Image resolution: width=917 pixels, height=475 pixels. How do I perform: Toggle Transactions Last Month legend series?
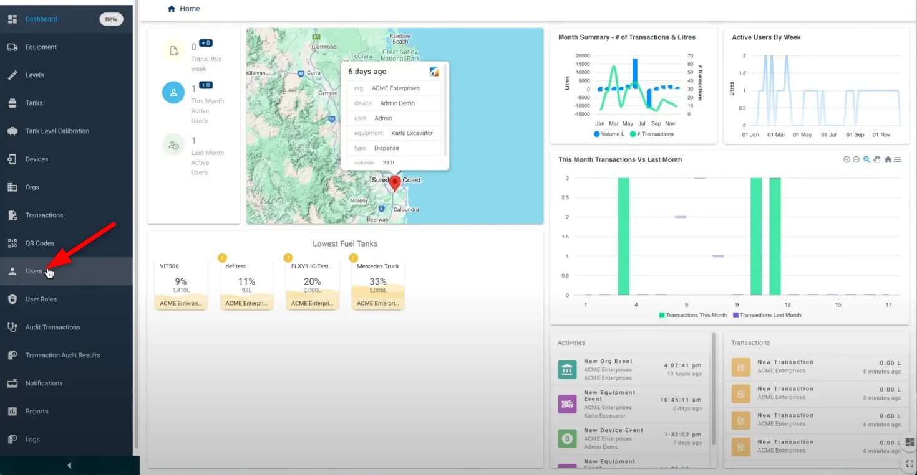(767, 315)
